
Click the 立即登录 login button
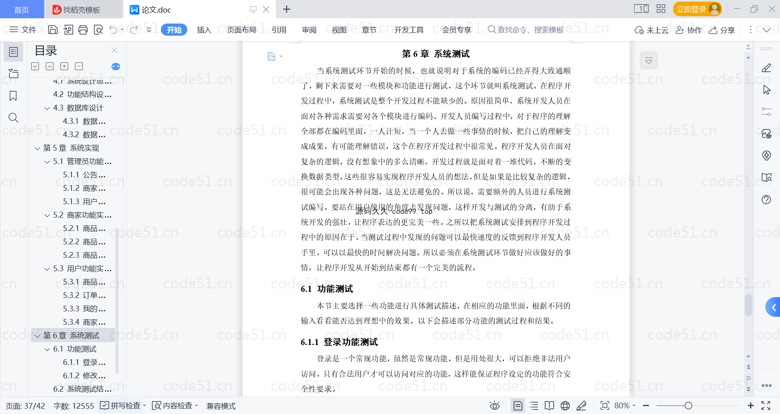coord(697,9)
